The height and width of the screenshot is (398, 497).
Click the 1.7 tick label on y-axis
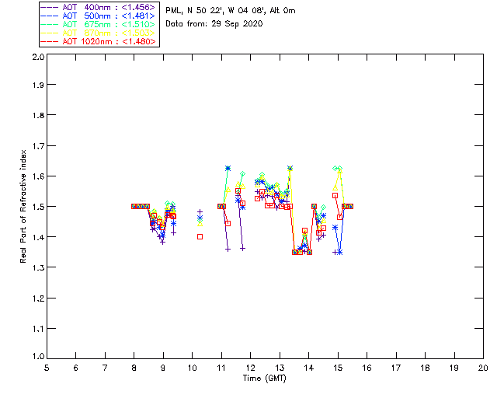point(36,147)
